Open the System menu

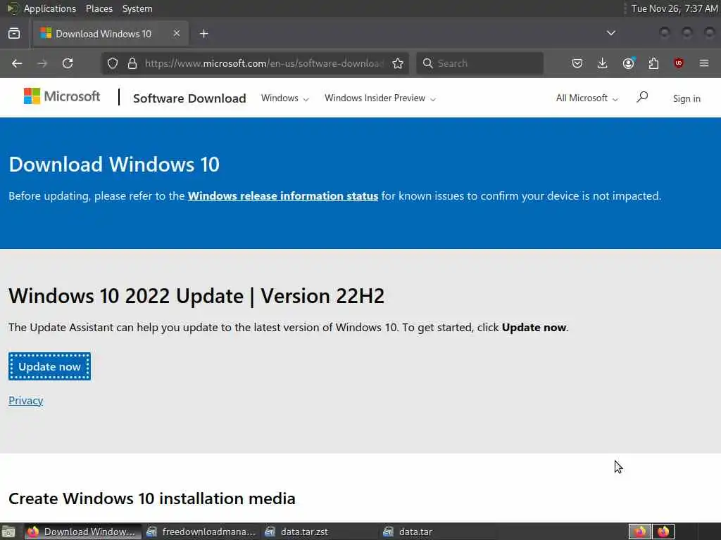tap(137, 8)
